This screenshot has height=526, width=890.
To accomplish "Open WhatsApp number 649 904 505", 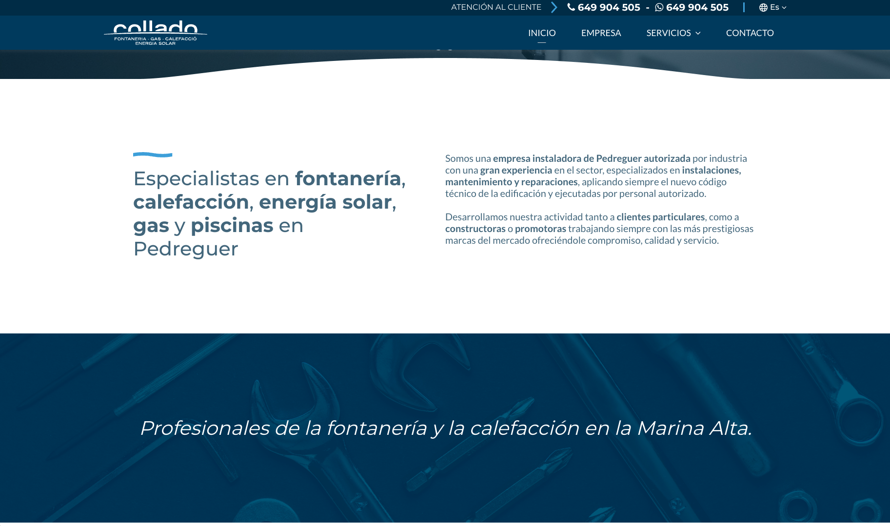I will [697, 7].
